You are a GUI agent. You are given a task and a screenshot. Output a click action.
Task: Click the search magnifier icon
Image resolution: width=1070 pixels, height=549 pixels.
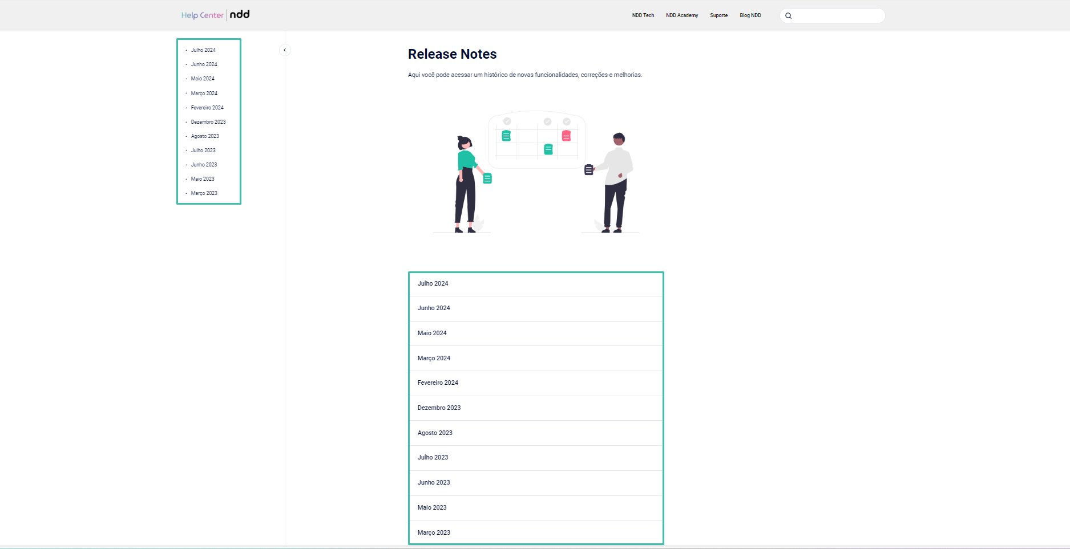(x=788, y=16)
